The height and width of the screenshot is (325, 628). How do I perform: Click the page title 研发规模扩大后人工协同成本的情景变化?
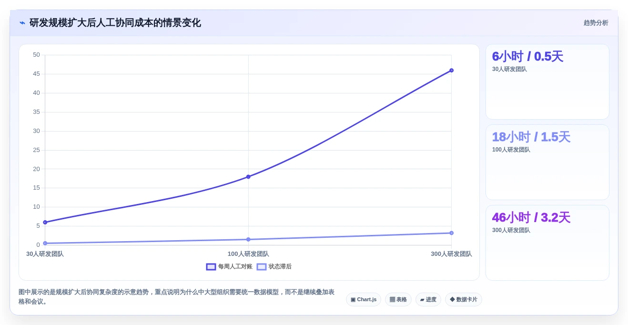coord(115,23)
